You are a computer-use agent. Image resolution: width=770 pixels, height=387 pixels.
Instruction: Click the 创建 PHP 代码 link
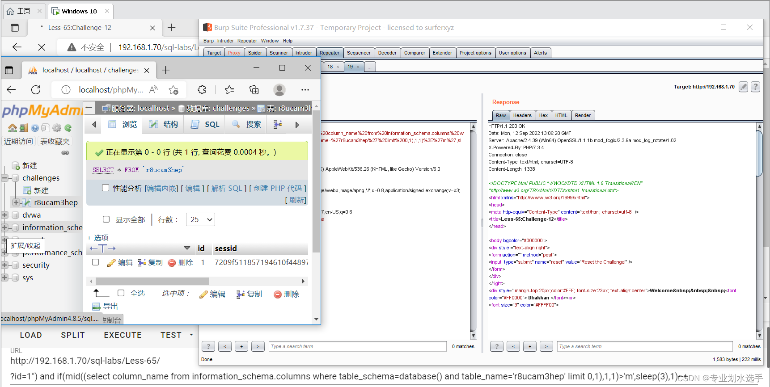[278, 188]
